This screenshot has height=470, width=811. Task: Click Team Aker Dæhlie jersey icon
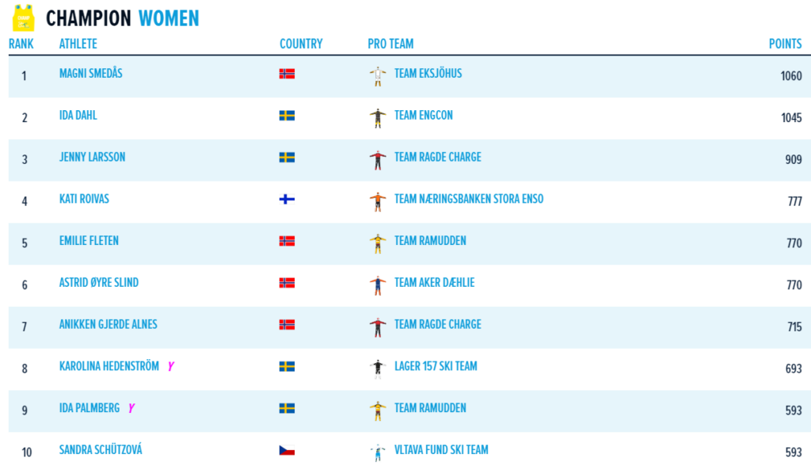coord(376,285)
